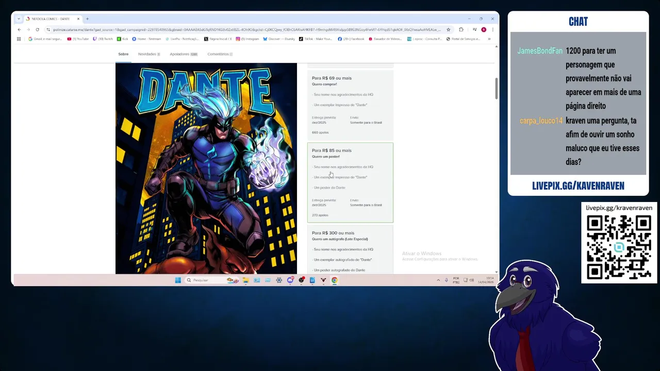Open File Explorer from taskbar
This screenshot has width=660, height=371.
pyautogui.click(x=245, y=280)
